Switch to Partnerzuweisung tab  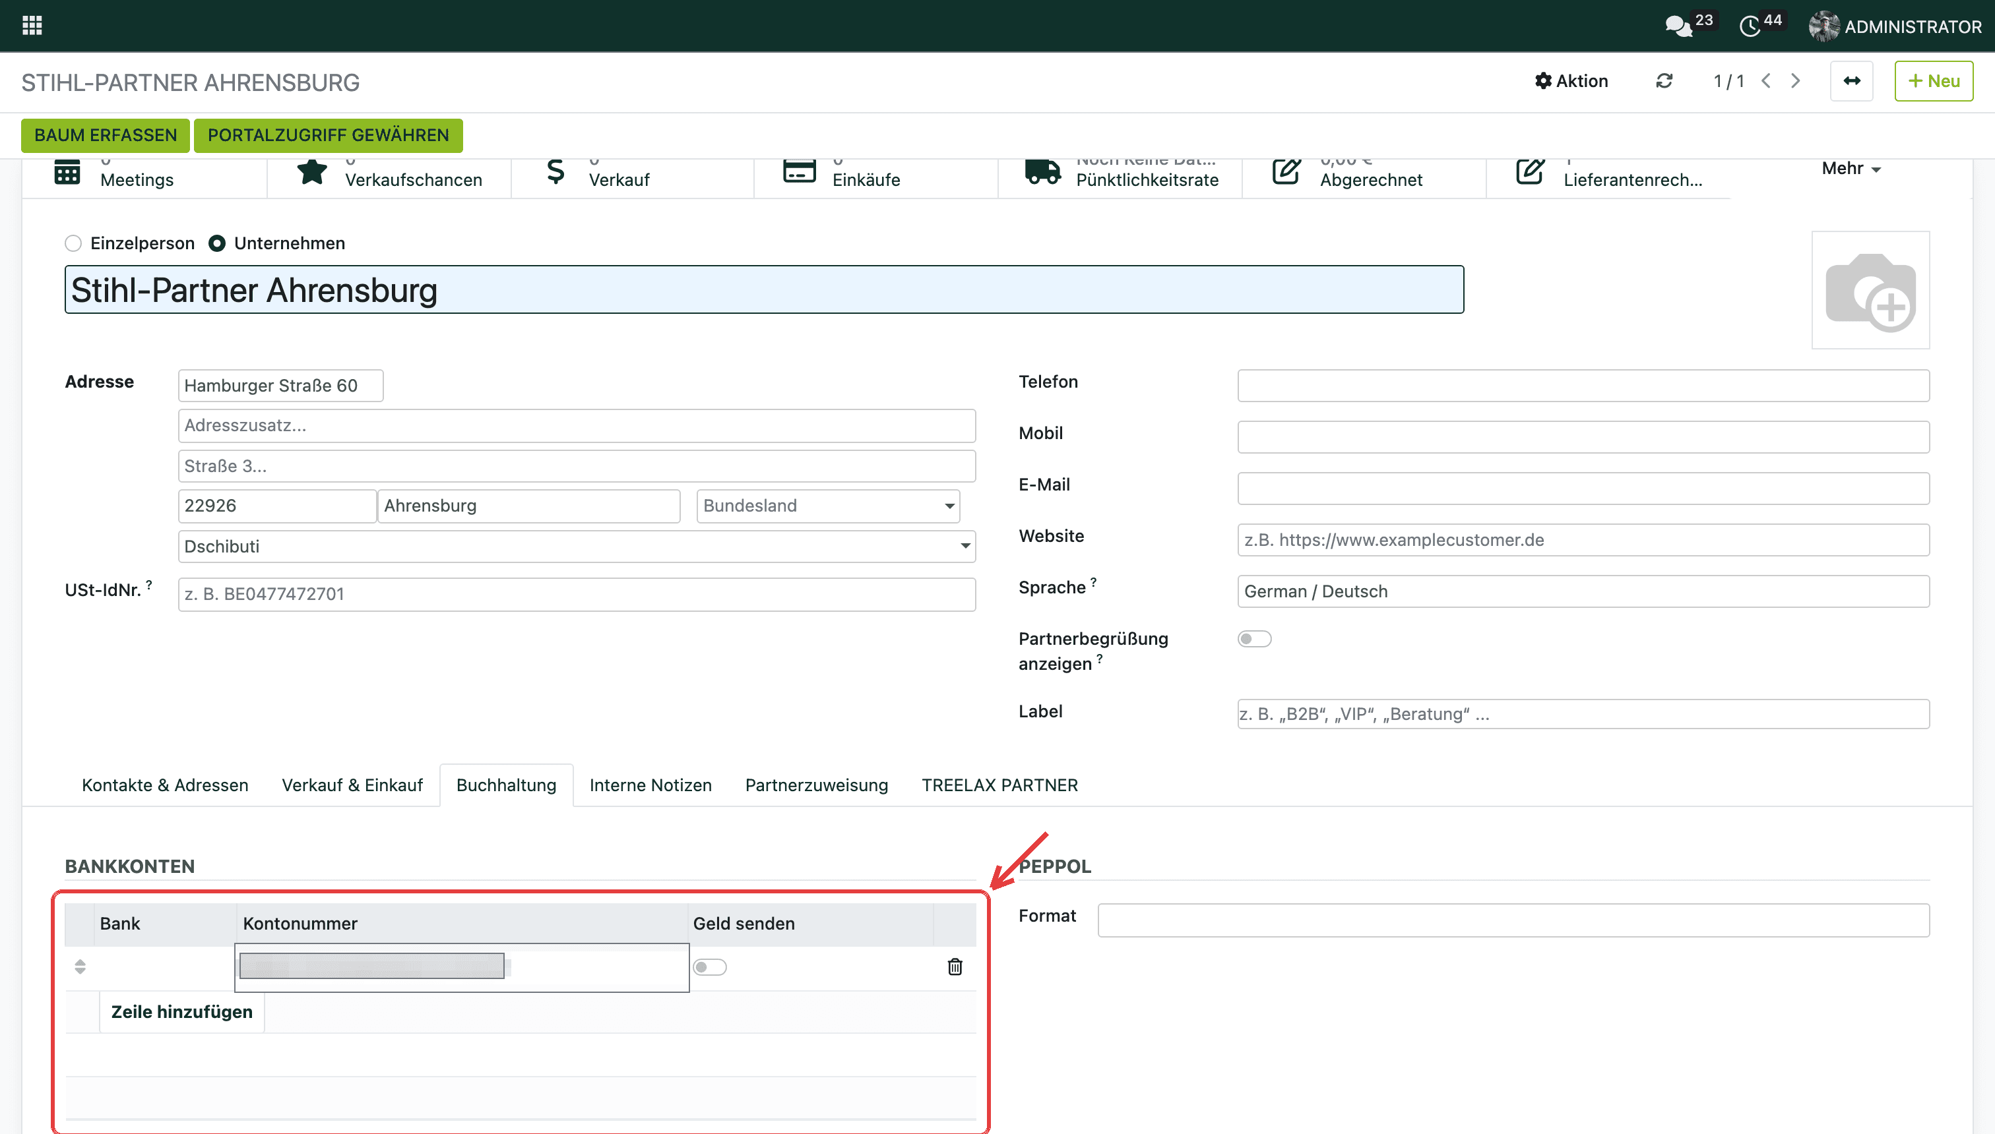(x=817, y=785)
